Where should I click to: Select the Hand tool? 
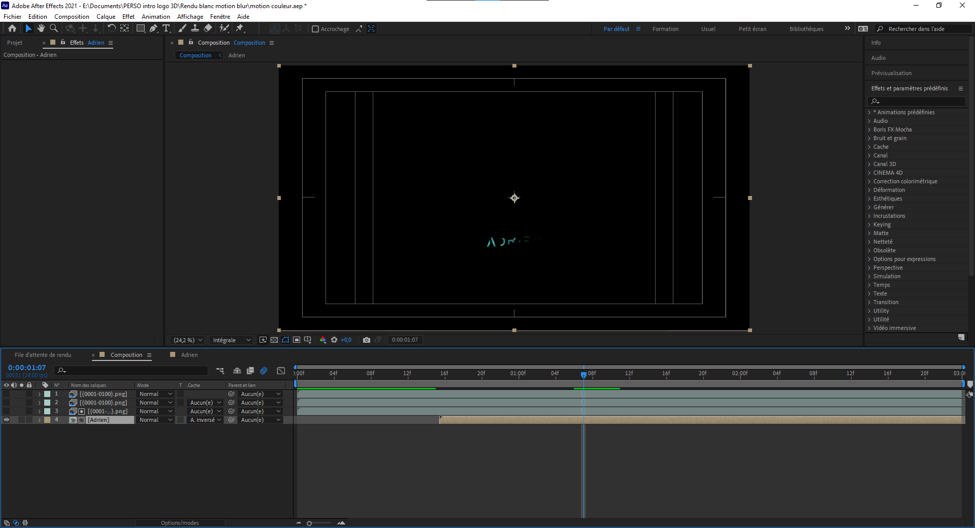(x=41, y=28)
